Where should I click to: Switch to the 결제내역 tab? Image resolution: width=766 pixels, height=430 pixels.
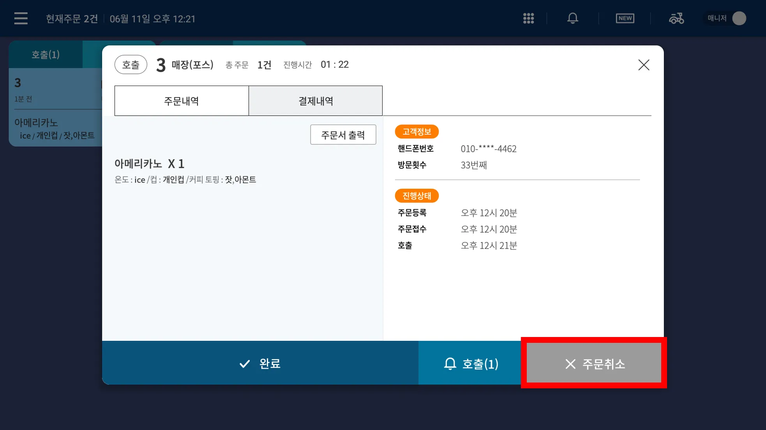click(x=316, y=101)
